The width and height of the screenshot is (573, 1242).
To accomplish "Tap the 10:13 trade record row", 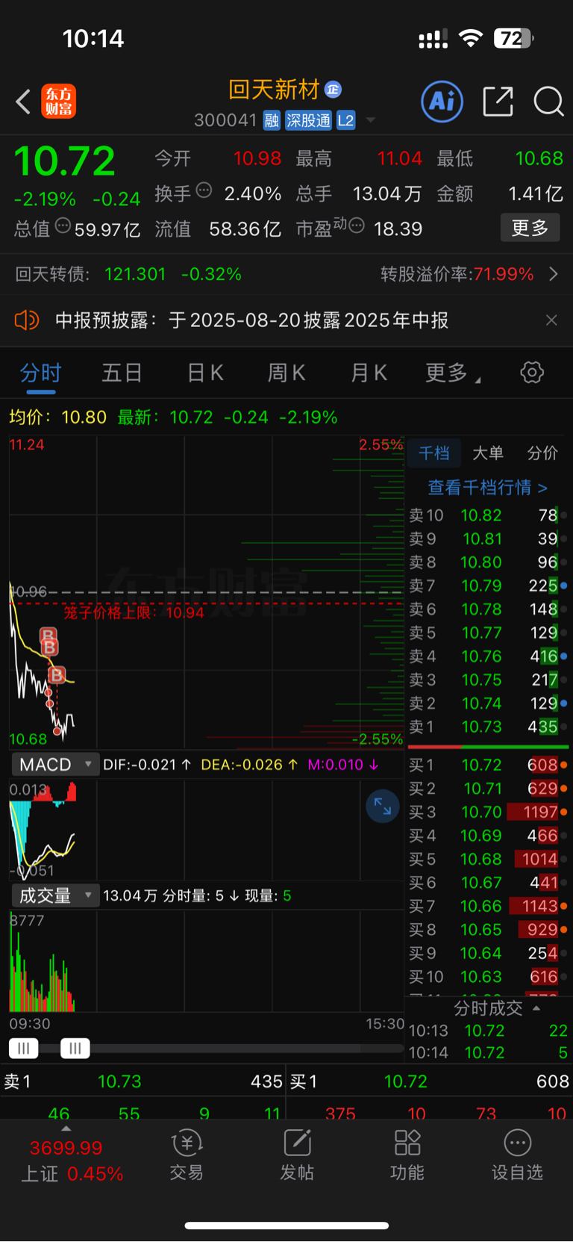I will (x=488, y=1031).
